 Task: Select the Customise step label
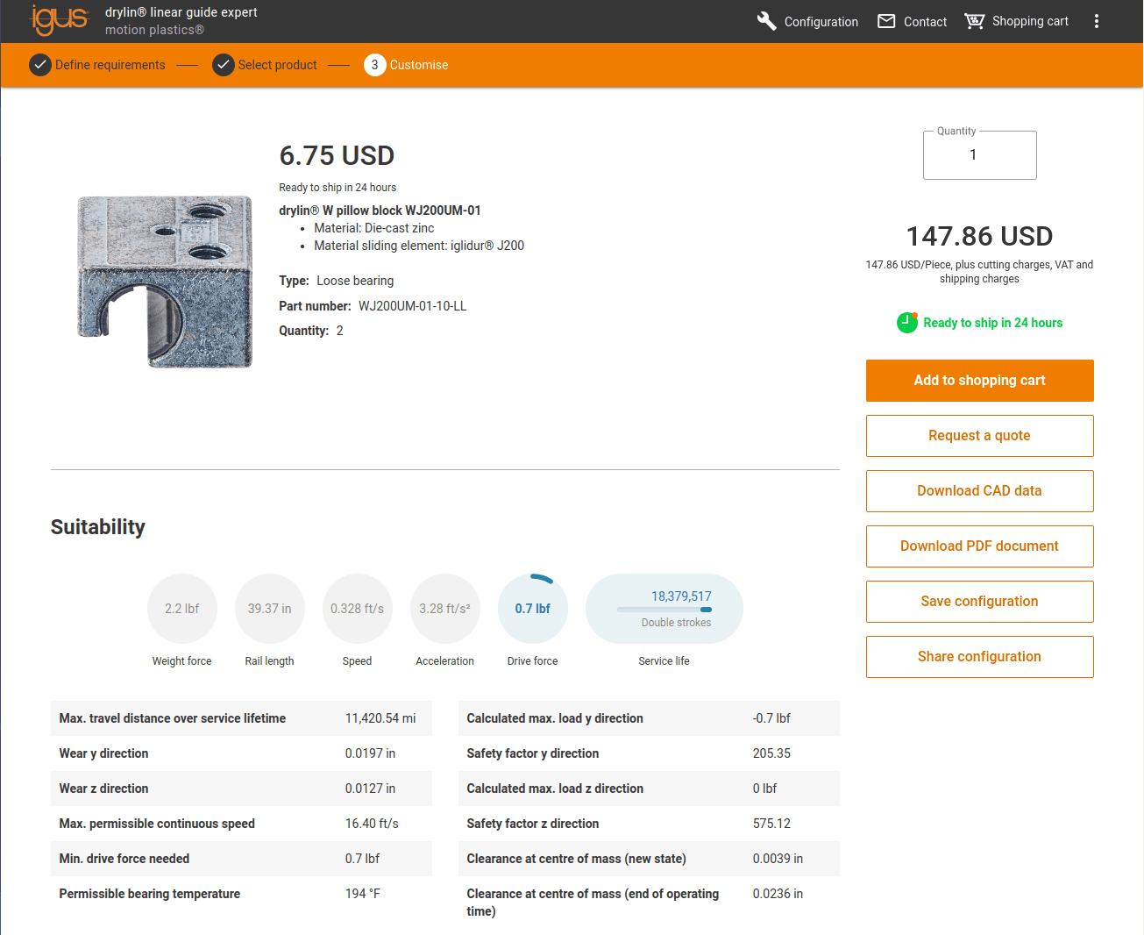[419, 65]
